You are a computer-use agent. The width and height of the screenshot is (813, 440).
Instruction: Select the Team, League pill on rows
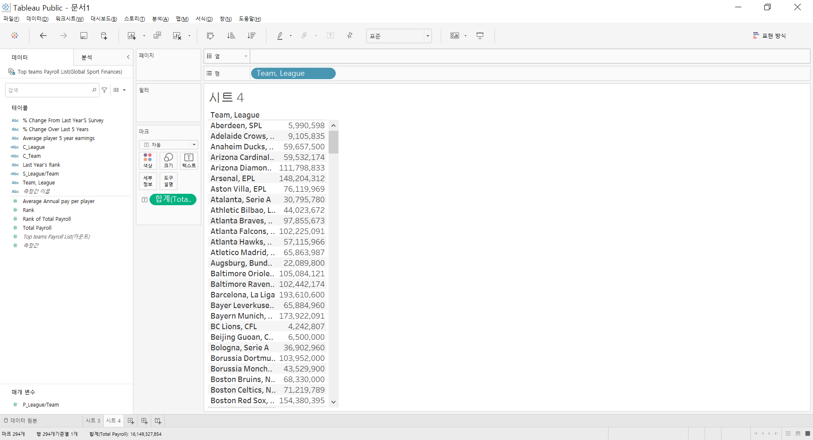click(x=293, y=73)
